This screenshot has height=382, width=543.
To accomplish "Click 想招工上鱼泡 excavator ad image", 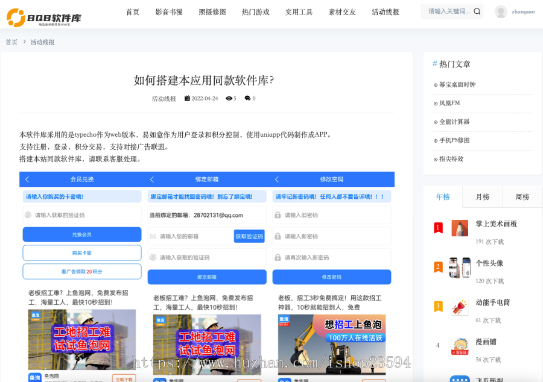I will [332, 344].
